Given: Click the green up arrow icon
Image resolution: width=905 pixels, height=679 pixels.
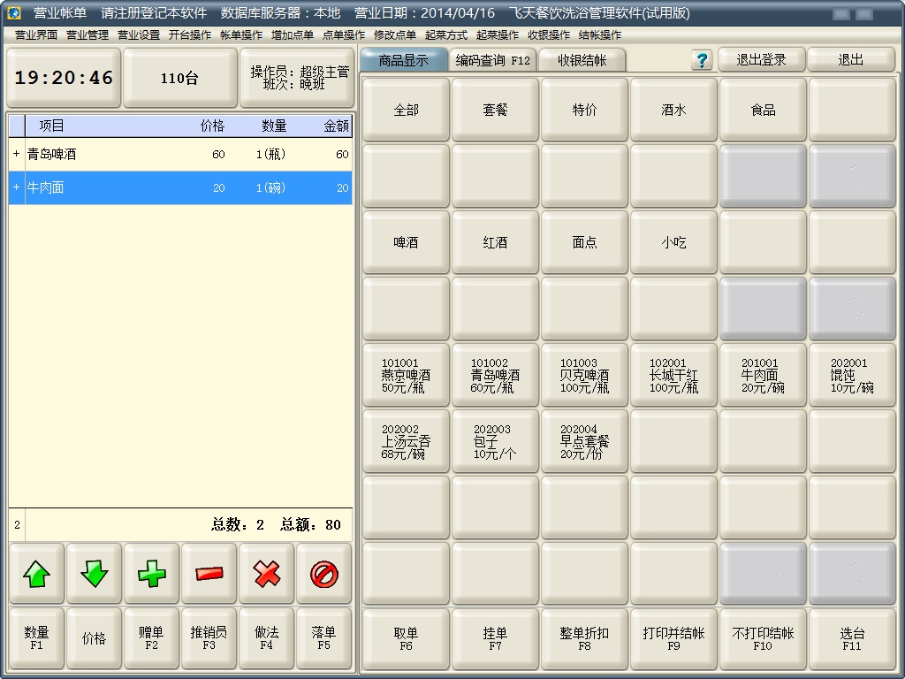Looking at the screenshot, I should (36, 575).
